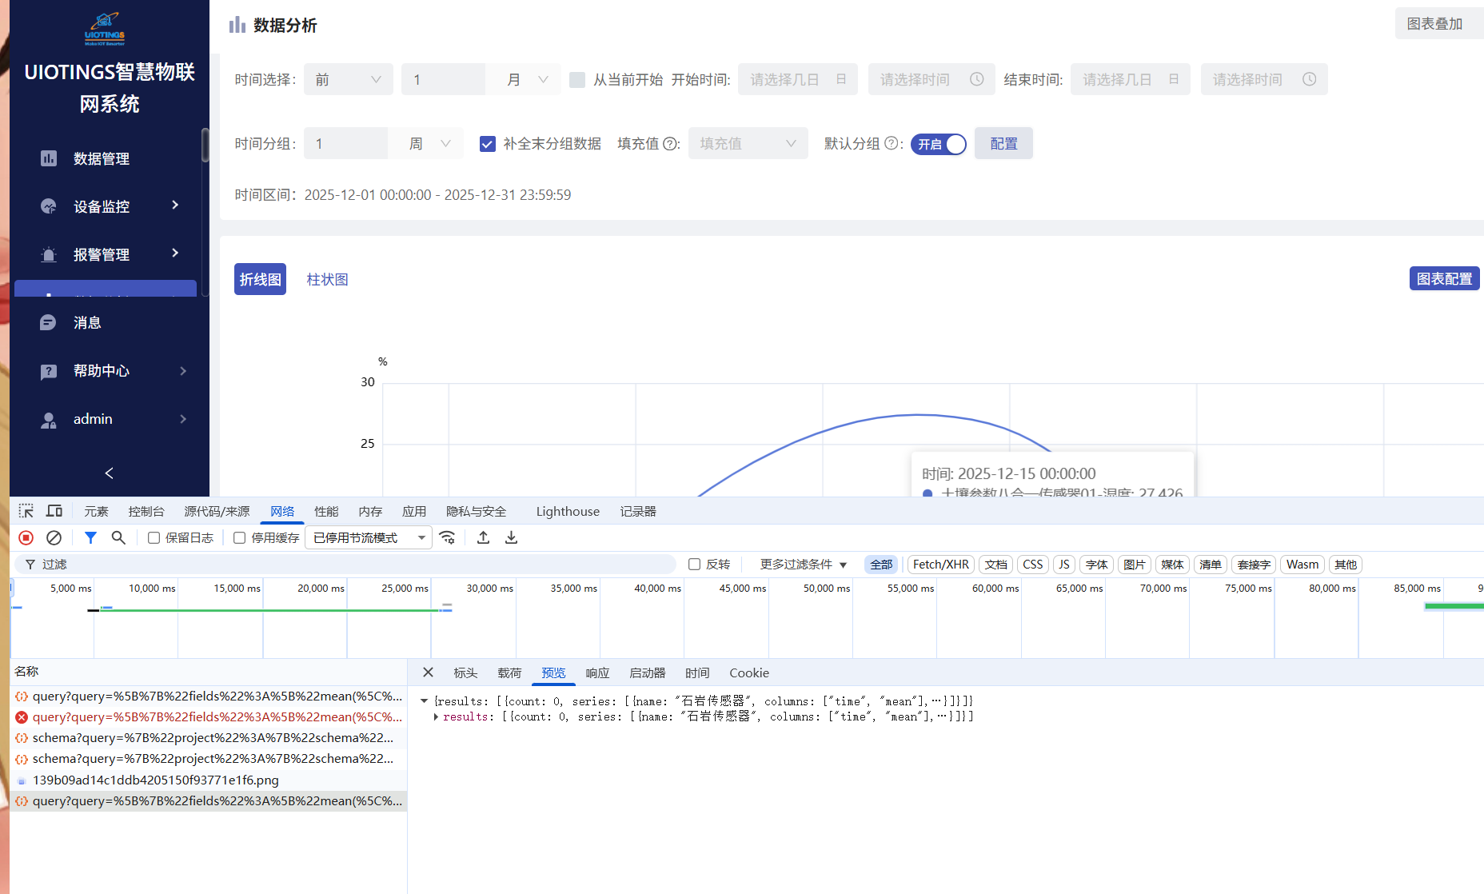This screenshot has width=1484, height=894.
Task: Open the 响应 tab in request details
Action: coord(597,673)
